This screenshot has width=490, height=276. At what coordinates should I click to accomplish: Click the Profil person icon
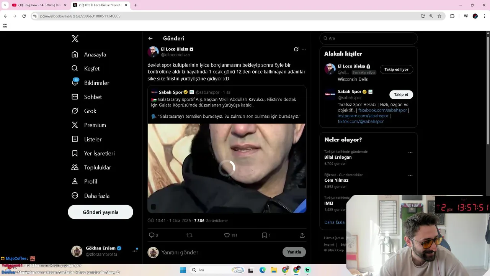(75, 181)
